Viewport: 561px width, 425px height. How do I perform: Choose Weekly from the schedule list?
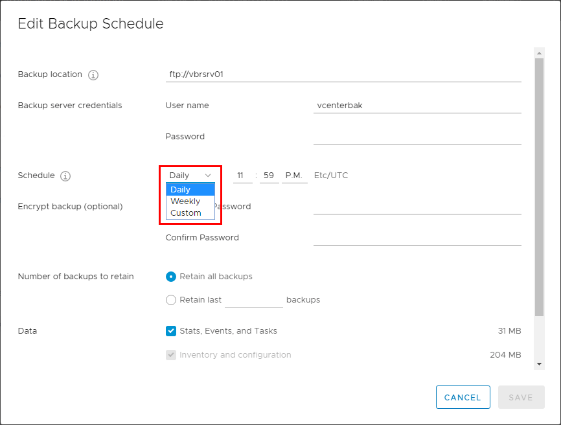click(190, 201)
